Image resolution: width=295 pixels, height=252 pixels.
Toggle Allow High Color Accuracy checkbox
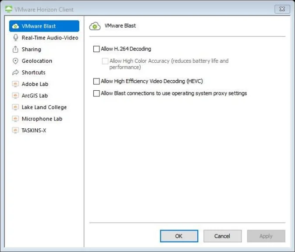point(105,61)
